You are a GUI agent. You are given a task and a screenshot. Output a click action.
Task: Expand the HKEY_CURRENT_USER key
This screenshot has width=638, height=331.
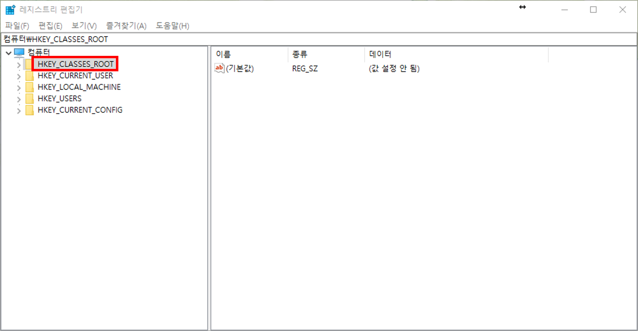click(x=19, y=76)
